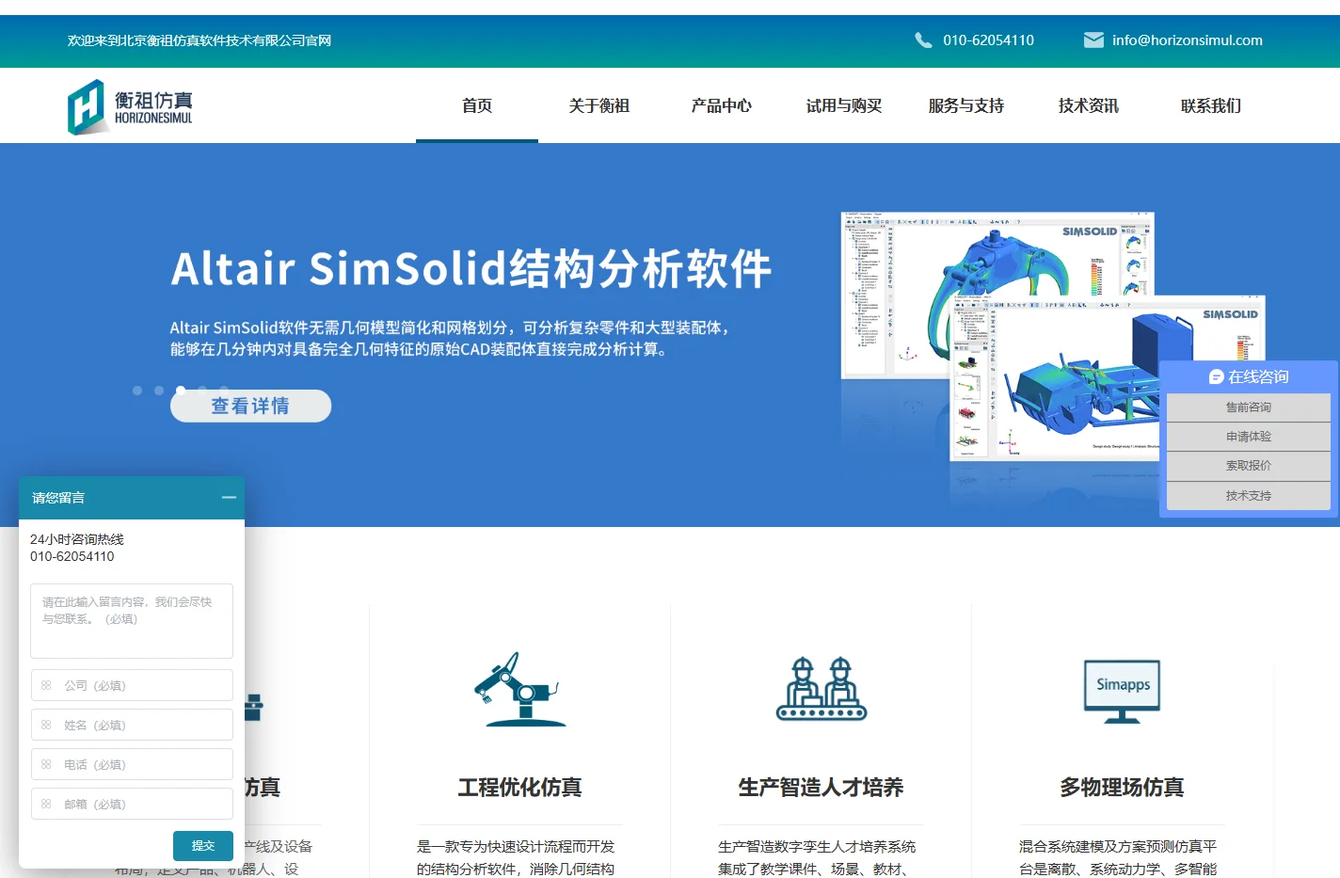Focus the 姓名 (必填) input field
The width and height of the screenshot is (1340, 878).
132,725
